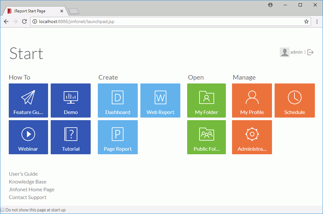The height and width of the screenshot is (214, 323).
Task: Click the Contact Support link
Action: [28, 197]
